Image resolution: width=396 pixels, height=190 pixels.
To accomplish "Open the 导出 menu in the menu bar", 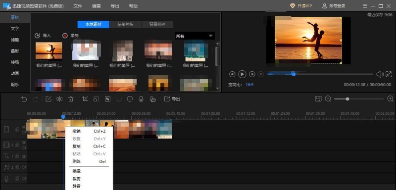I will tap(115, 6).
